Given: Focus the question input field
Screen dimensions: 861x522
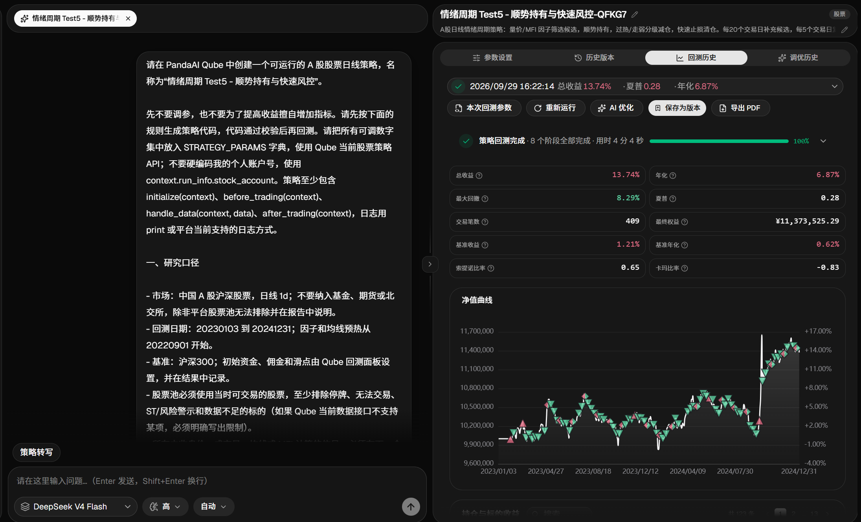Looking at the screenshot, I should (x=217, y=481).
